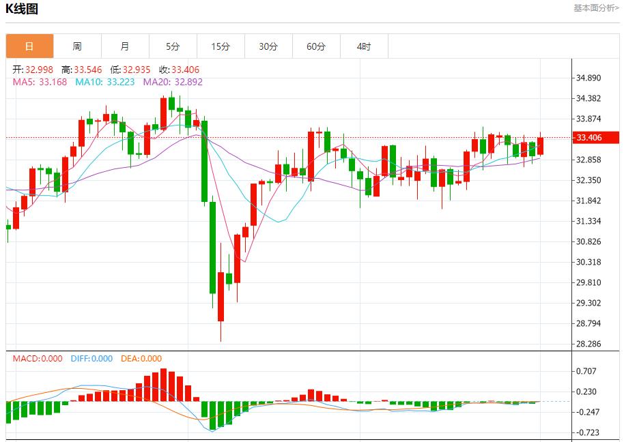Open the 5分 interval tab

(173, 46)
